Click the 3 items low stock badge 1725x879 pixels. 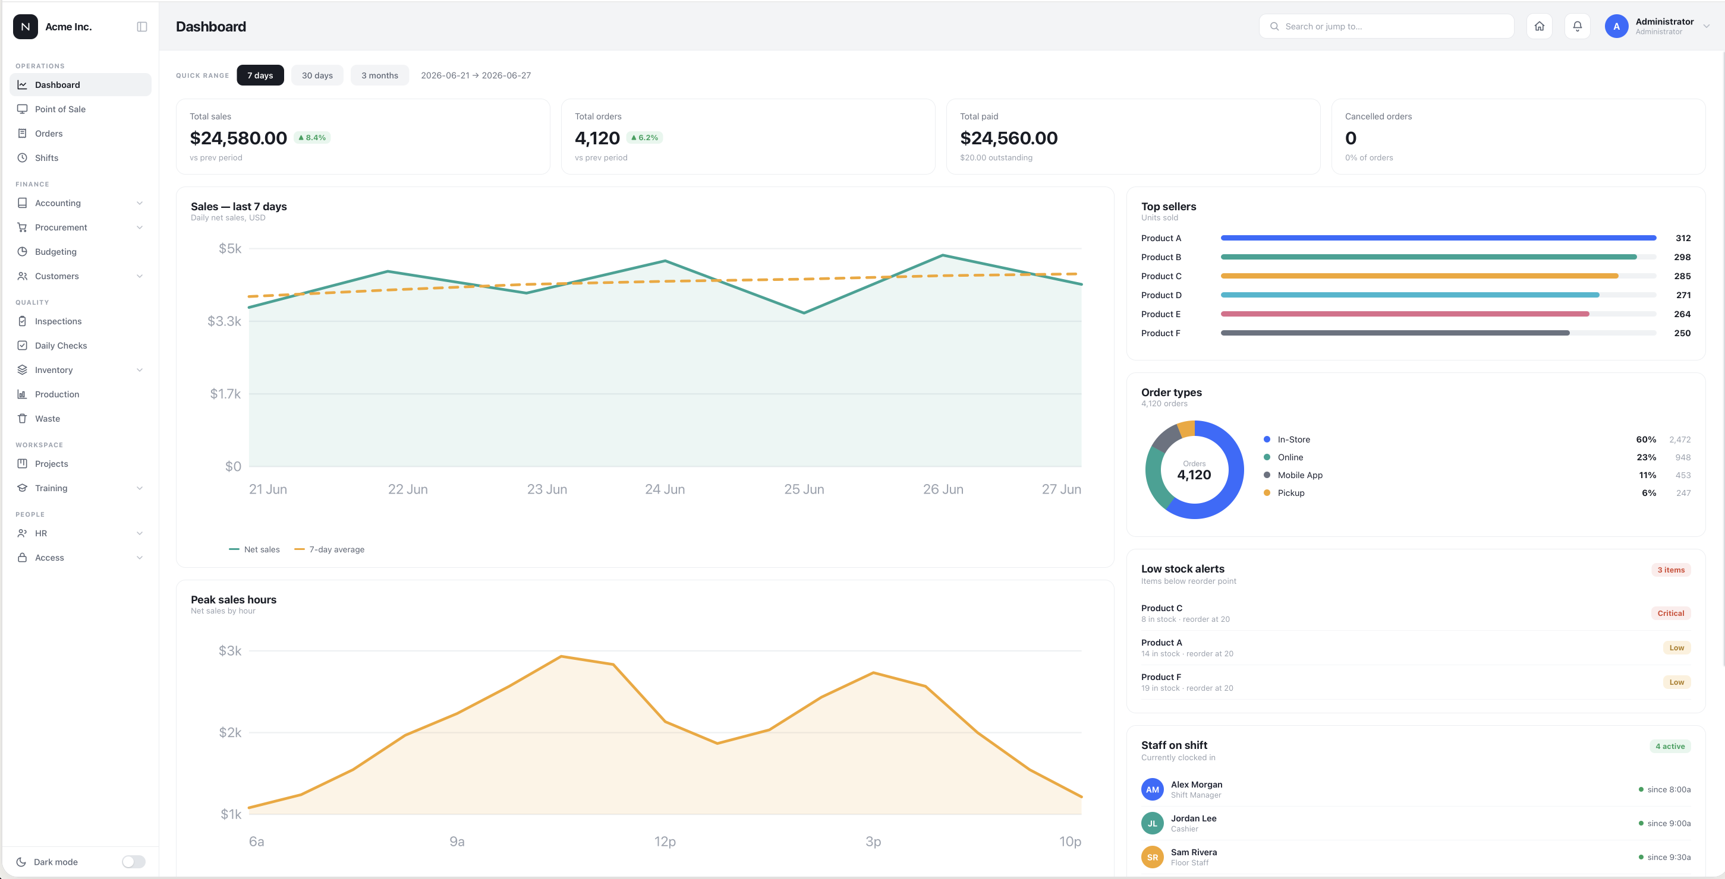pyautogui.click(x=1671, y=571)
